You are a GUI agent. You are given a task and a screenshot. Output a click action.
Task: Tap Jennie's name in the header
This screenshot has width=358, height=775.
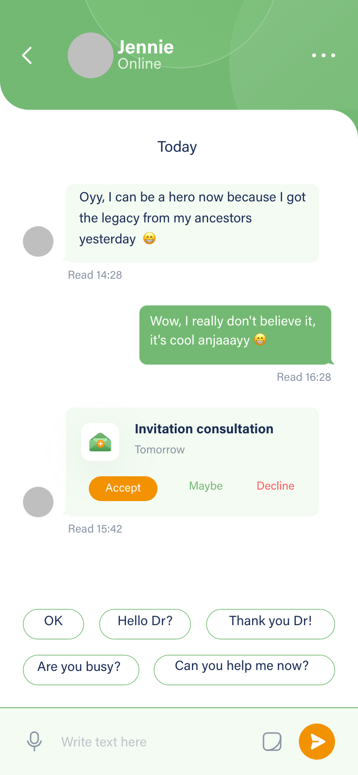[146, 47]
